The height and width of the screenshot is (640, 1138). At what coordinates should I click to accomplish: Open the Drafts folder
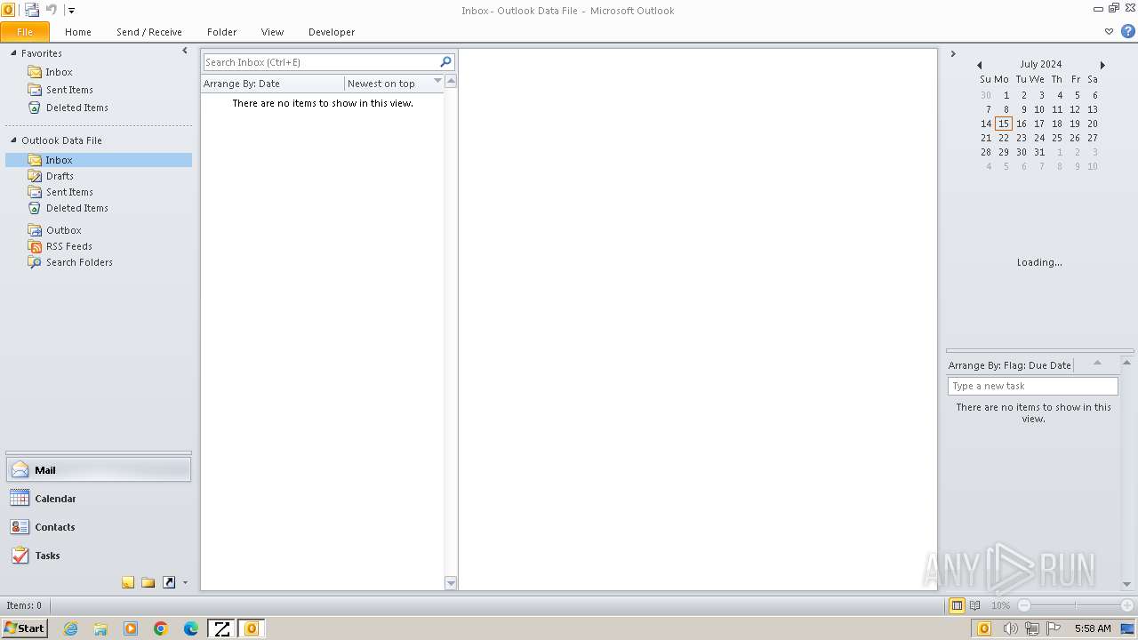[x=60, y=176]
